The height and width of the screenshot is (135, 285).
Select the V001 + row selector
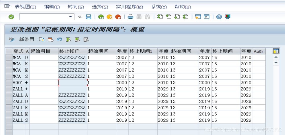[x=9, y=83]
